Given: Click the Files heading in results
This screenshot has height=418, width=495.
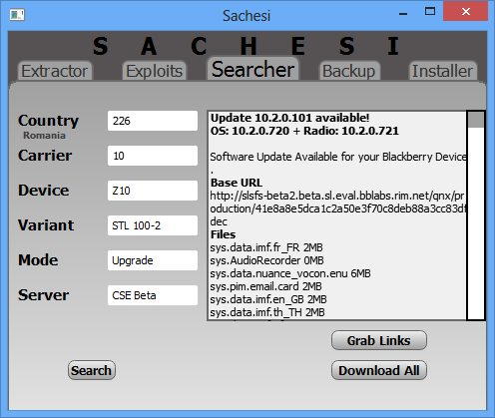Looking at the screenshot, I should click(x=224, y=234).
